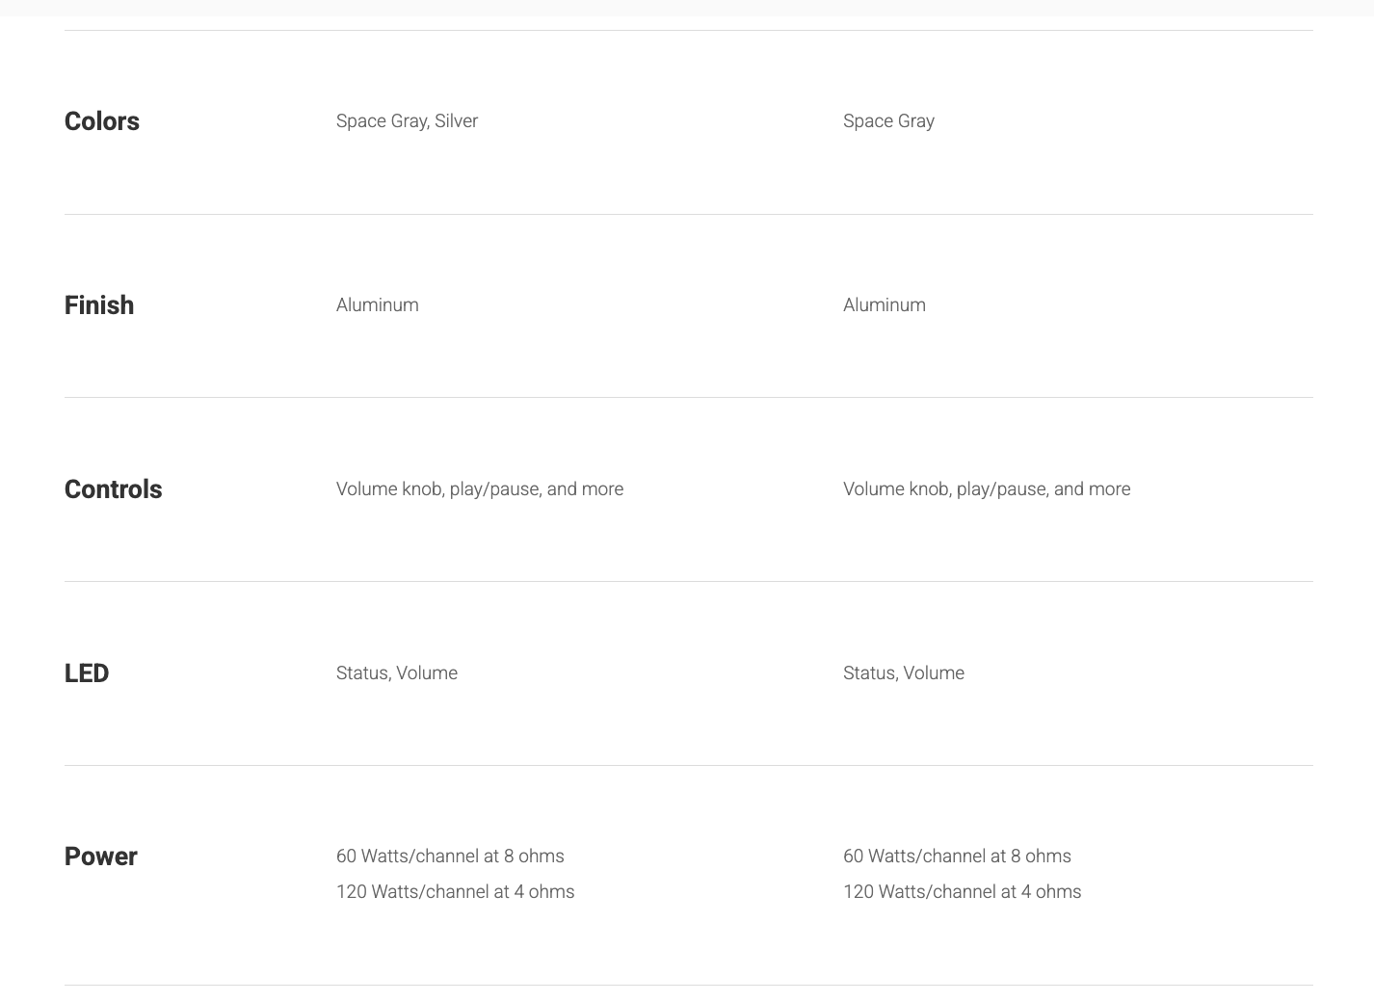
Task: Select the word "Silver" in the Colors row
Action: tap(456, 121)
